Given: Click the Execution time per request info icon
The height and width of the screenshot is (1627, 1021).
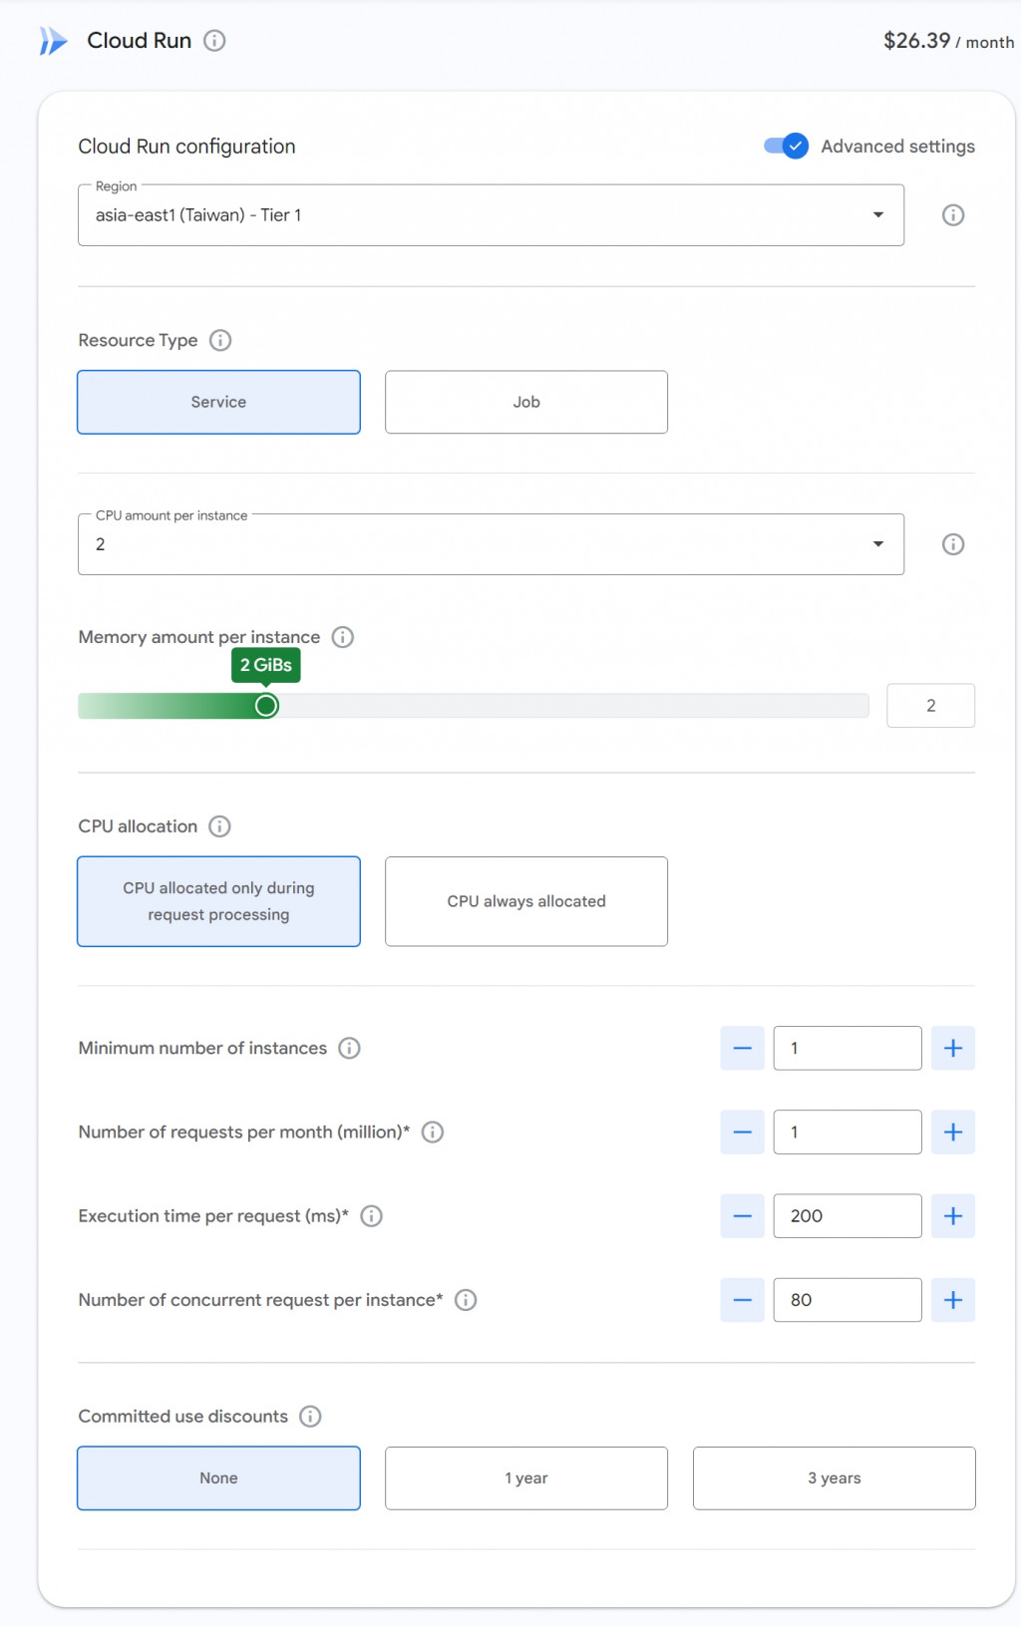Looking at the screenshot, I should pyautogui.click(x=371, y=1216).
